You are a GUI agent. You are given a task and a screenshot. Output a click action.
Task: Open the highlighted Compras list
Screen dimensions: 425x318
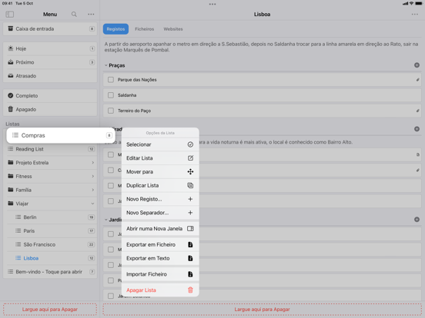[61, 135]
